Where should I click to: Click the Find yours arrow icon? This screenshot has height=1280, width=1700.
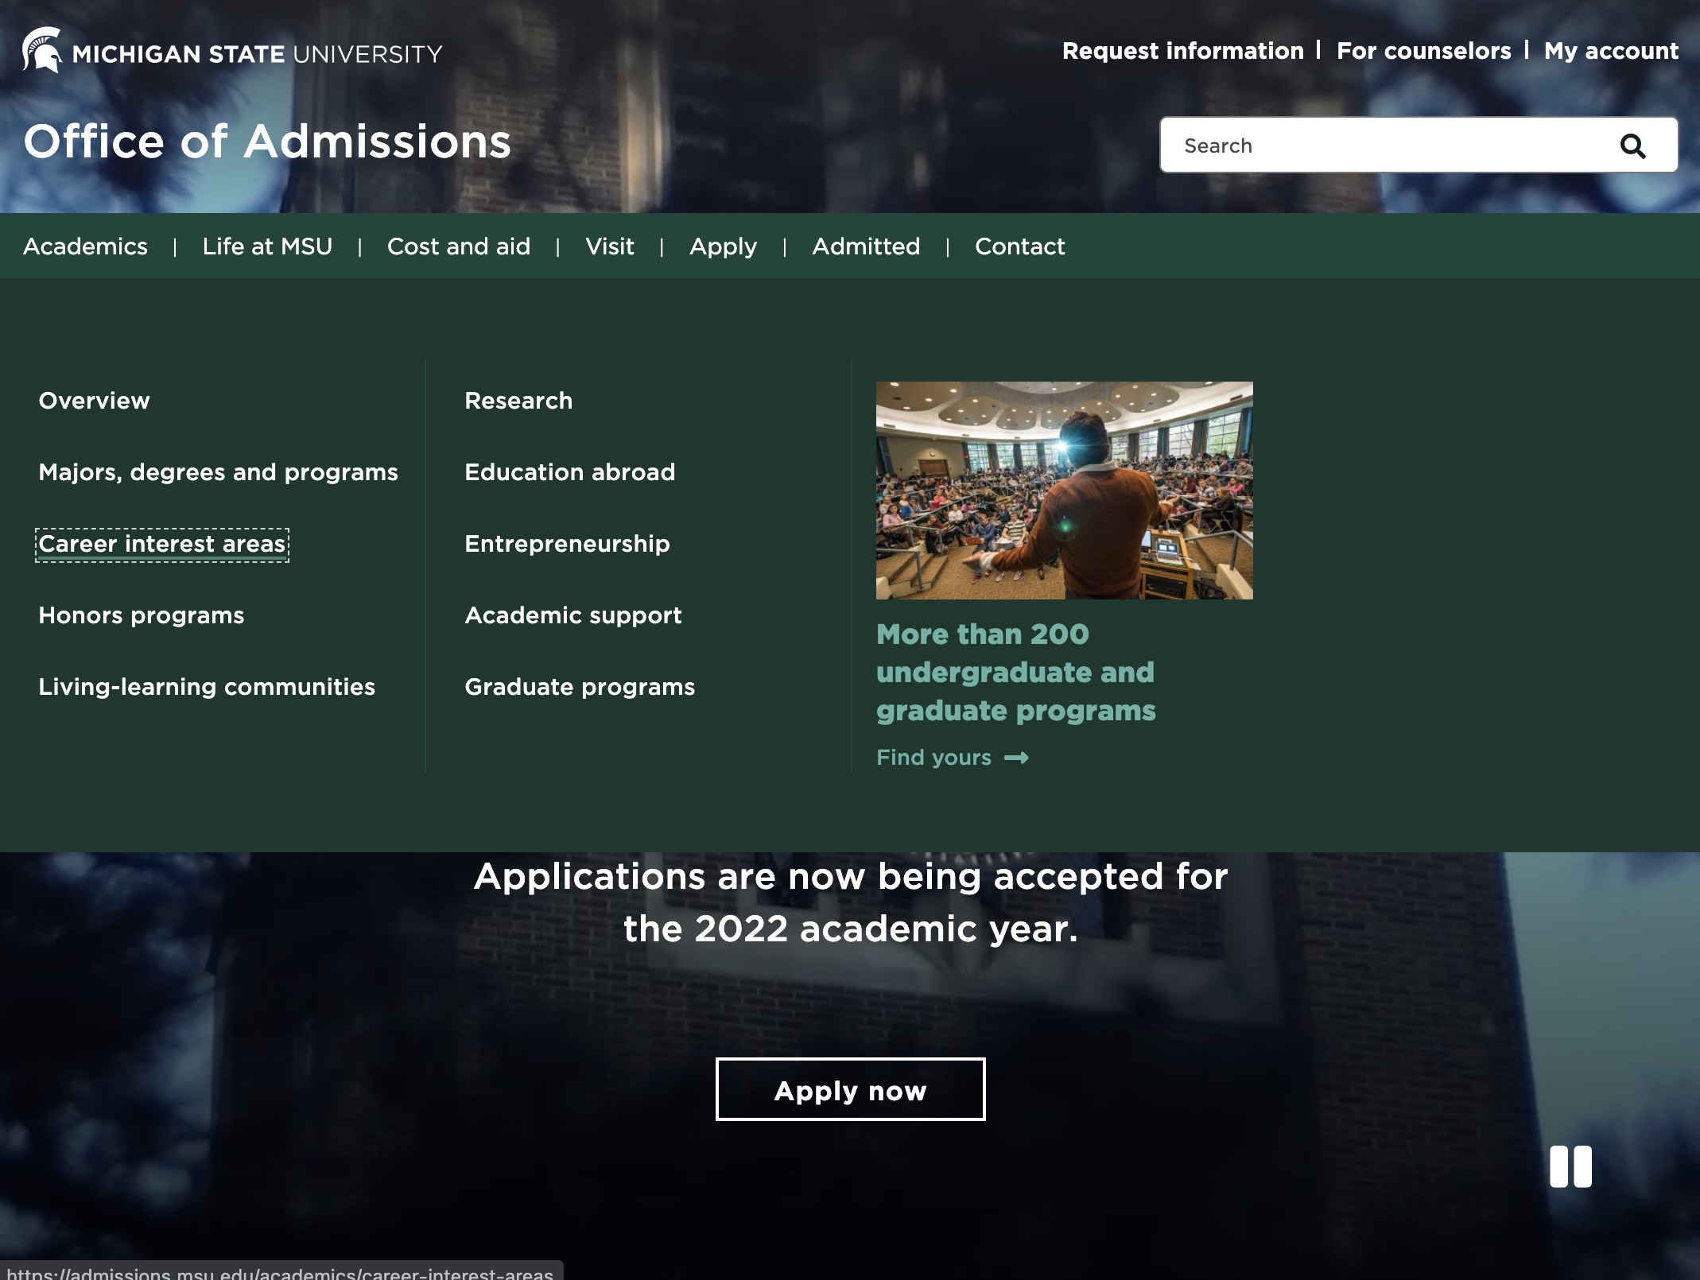(1016, 758)
